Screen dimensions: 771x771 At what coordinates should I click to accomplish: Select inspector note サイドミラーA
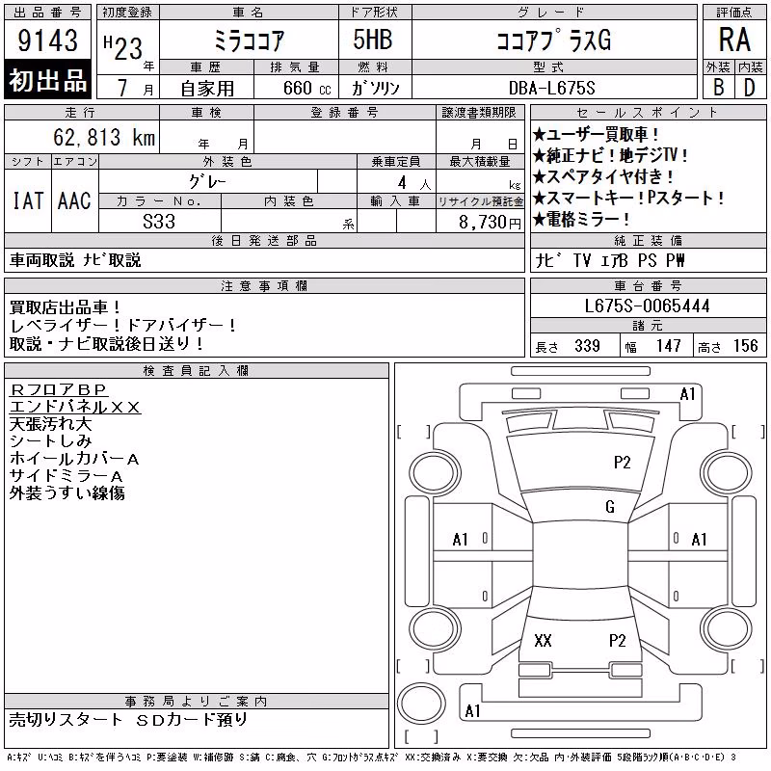tap(66, 476)
